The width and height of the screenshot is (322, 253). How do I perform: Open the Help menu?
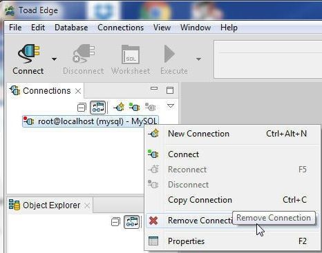pos(229,28)
